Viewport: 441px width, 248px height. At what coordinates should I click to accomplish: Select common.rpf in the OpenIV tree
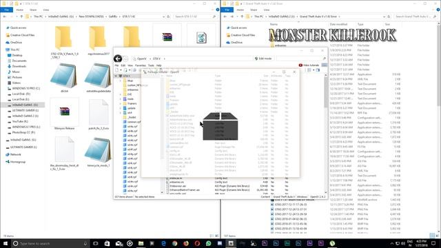click(x=132, y=122)
